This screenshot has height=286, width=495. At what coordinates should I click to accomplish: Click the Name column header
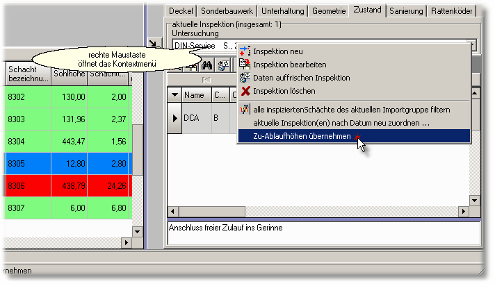194,95
